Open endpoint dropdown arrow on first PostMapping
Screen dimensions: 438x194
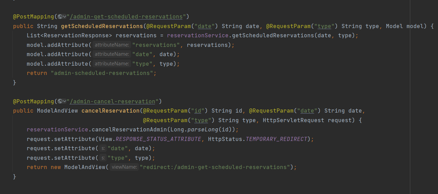[64, 16]
